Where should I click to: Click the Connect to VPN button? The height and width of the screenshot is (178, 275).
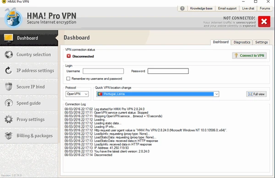(x=249, y=56)
